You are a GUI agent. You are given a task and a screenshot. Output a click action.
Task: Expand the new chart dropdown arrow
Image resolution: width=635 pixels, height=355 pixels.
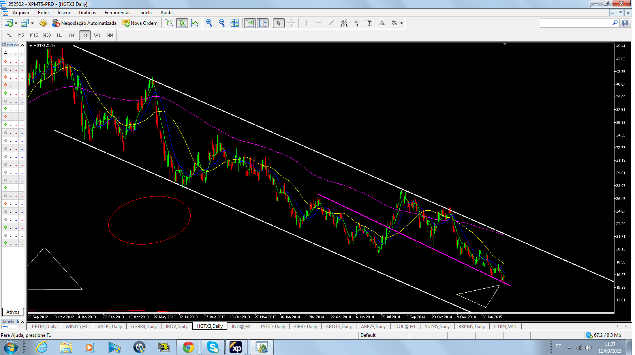click(x=16, y=23)
